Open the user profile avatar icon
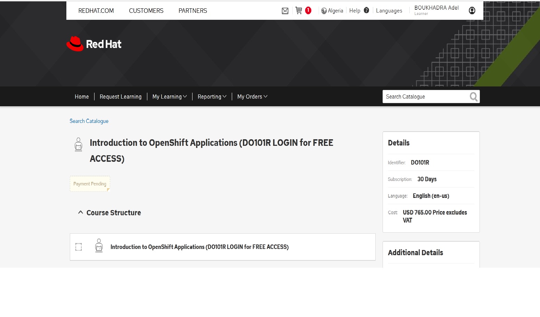 (472, 10)
